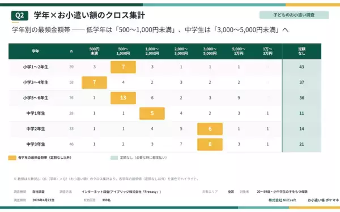Click the '21' 定額なし value for 中学3年生
Viewport: 340px width, 212px height.
[x=301, y=144]
